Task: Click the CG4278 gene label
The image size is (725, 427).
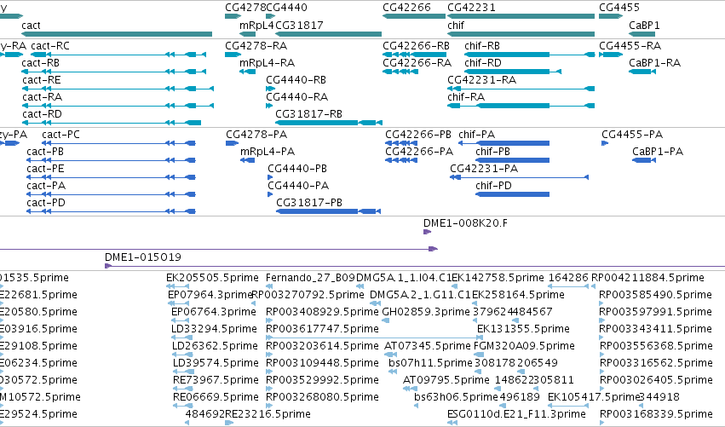Action: point(245,8)
